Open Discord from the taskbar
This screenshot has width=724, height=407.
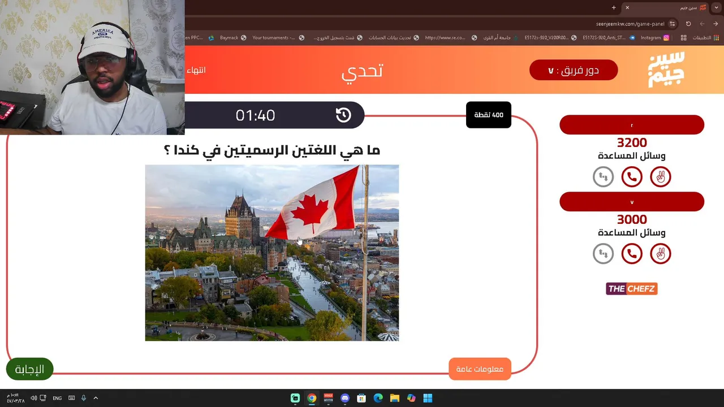click(345, 398)
